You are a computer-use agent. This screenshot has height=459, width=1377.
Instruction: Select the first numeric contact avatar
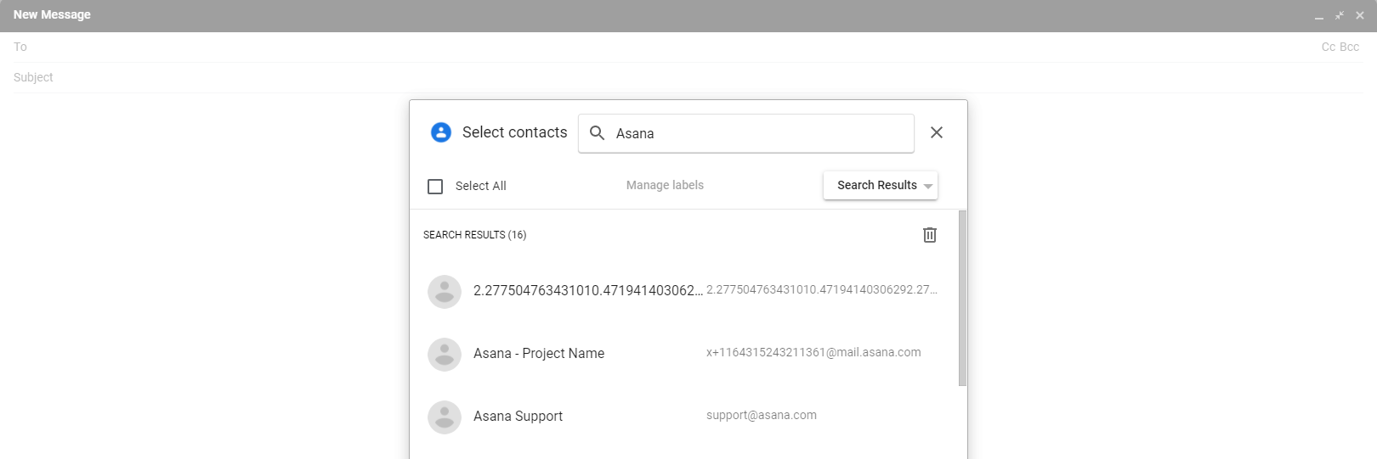coord(445,292)
